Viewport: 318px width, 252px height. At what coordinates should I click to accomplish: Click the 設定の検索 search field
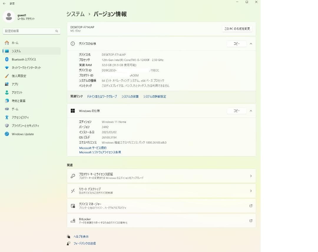[29, 31]
